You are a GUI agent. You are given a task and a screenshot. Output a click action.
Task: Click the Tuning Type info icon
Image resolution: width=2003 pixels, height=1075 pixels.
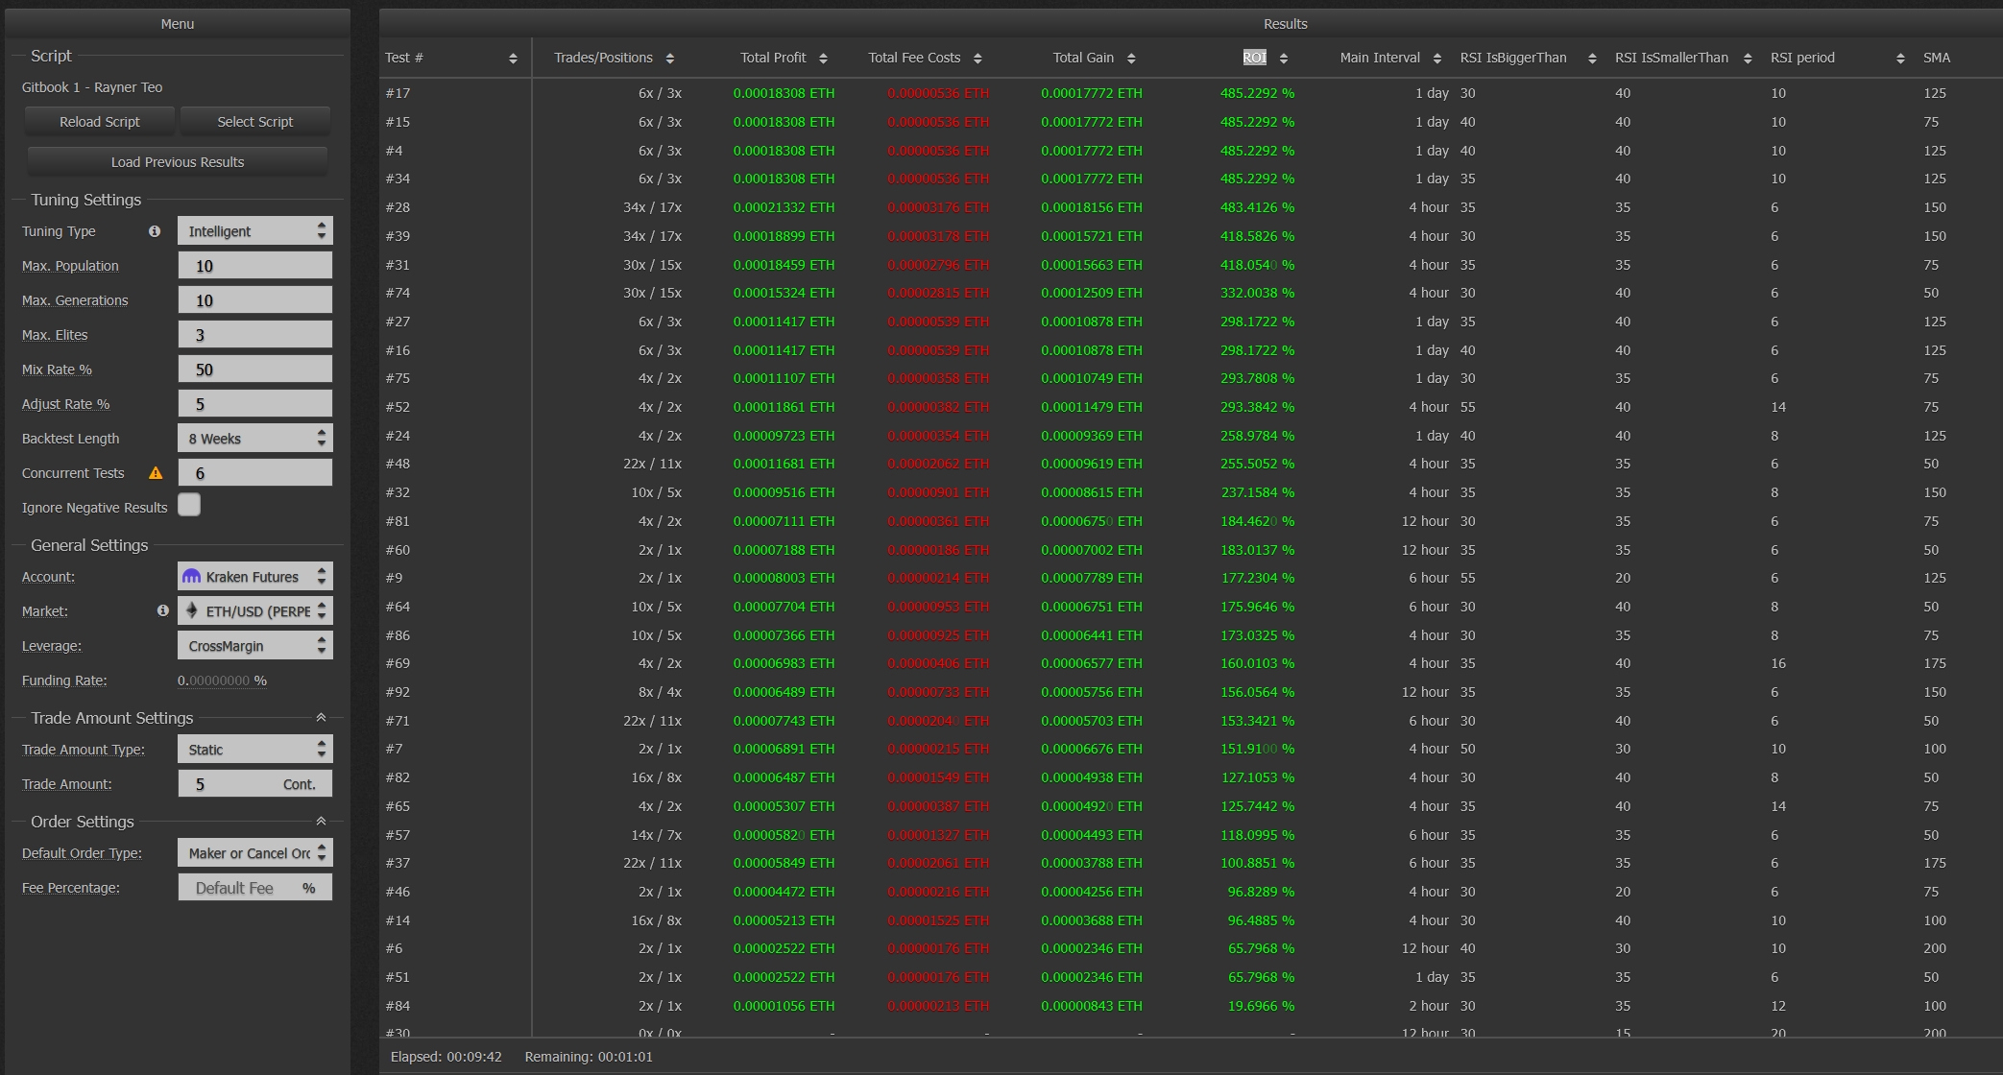(x=155, y=231)
